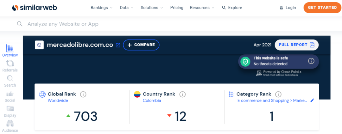Click the user icon beside Login

[281, 8]
